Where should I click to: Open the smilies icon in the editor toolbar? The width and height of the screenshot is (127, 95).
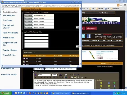pos(66,75)
